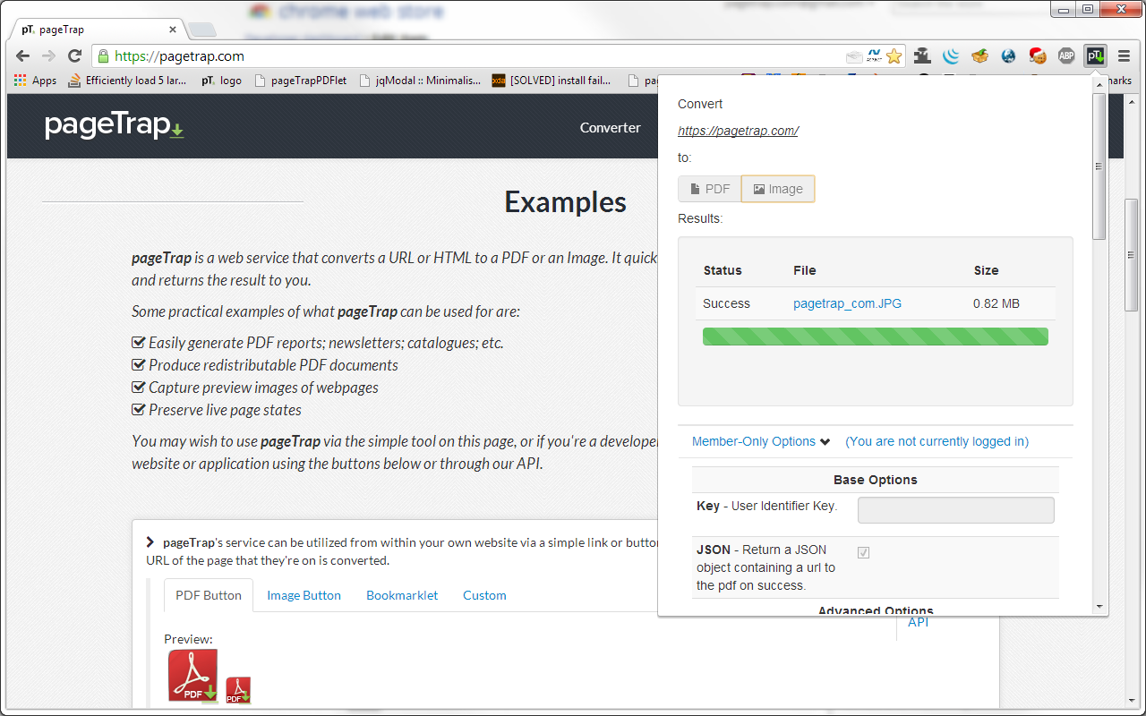Click 'Capture preview images of webpages' item
Screen dimensions: 1146x716
coord(263,388)
